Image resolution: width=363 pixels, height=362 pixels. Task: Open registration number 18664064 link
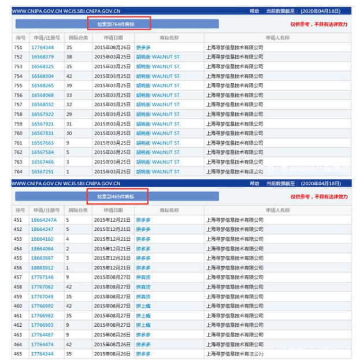tap(42, 249)
